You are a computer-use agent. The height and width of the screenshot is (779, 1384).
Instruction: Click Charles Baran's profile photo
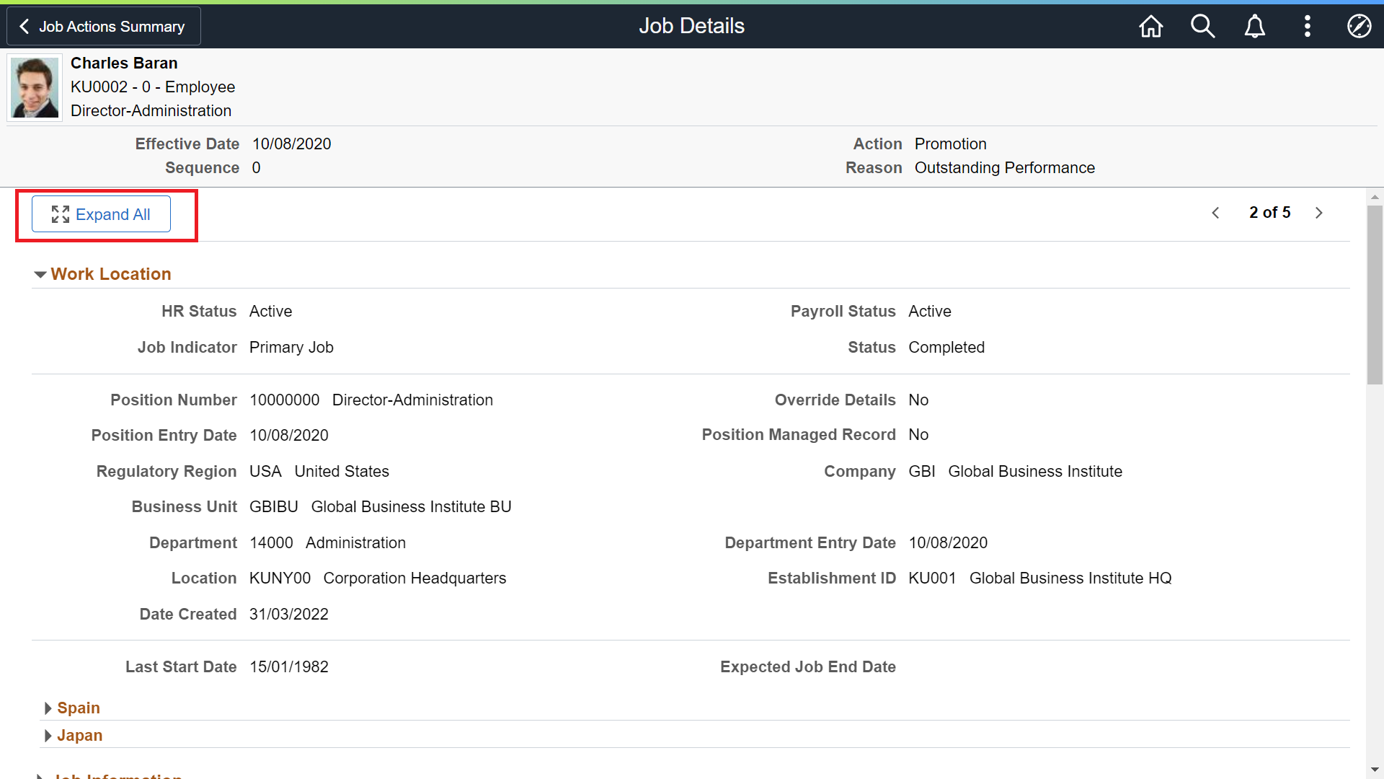[35, 88]
